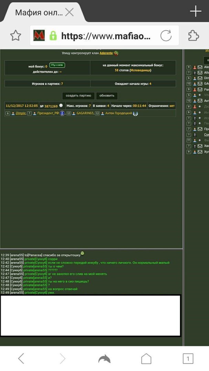Focus the white chat message input box
The height and width of the screenshot is (371, 209).
(91, 315)
